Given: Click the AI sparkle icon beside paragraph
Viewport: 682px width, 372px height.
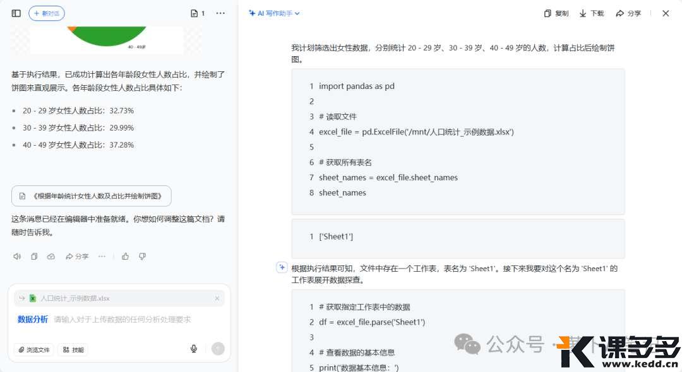Looking at the screenshot, I should coord(282,267).
